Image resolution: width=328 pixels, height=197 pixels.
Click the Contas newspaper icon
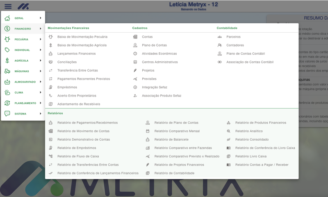click(x=135, y=37)
